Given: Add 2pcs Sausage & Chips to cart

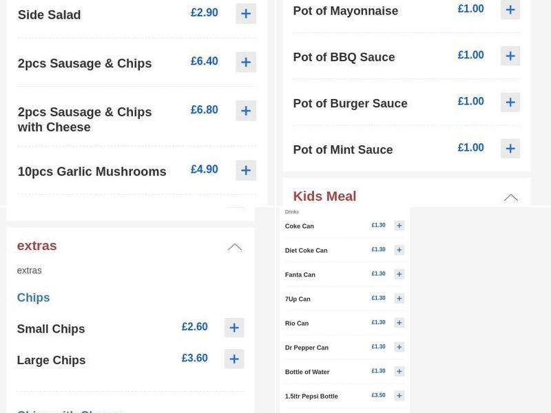Looking at the screenshot, I should point(246,62).
